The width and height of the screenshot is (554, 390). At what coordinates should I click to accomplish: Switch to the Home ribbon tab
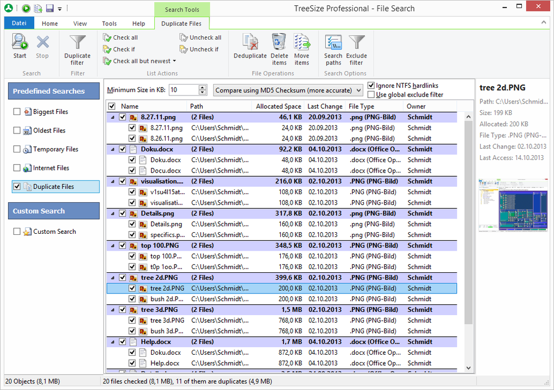point(50,24)
